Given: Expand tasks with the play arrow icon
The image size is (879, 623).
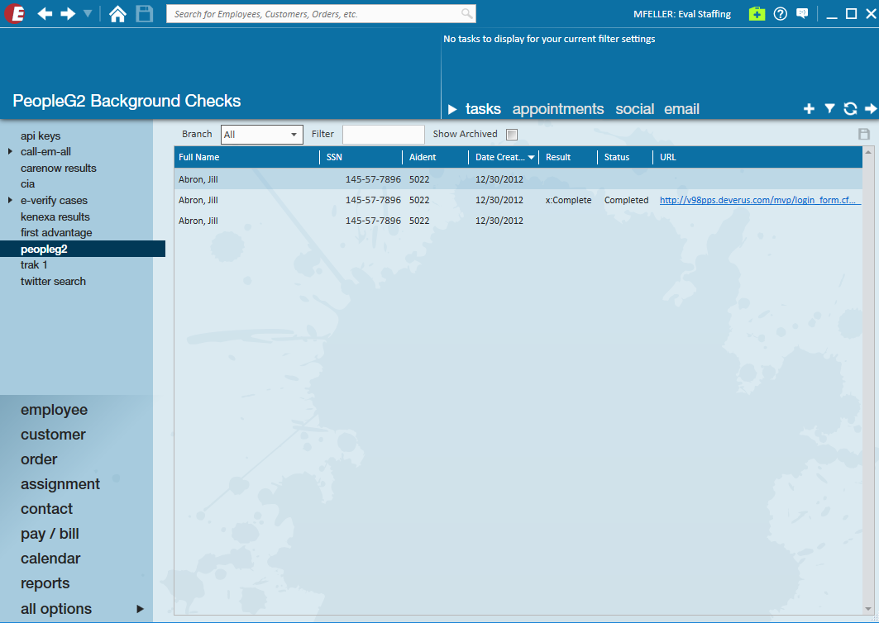Looking at the screenshot, I should 452,109.
